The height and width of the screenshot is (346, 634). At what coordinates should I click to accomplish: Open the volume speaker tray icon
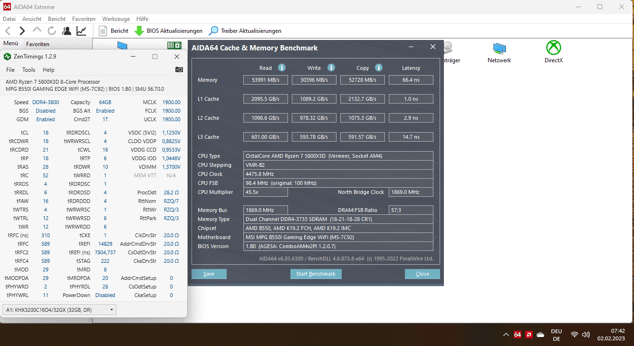[586, 334]
